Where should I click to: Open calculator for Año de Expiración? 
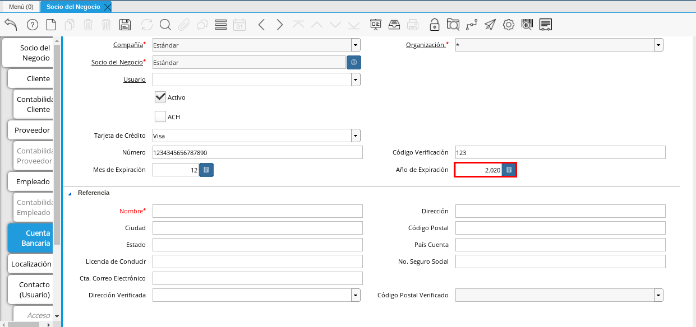coord(509,170)
